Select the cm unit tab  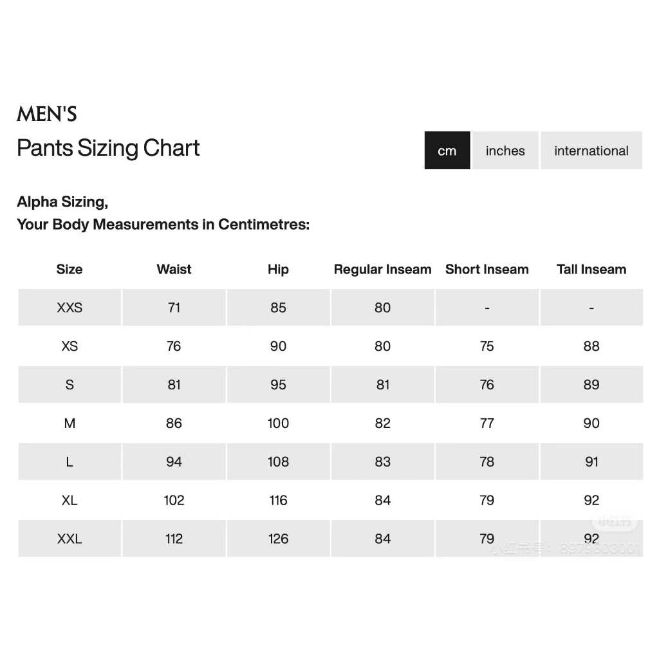tap(447, 151)
